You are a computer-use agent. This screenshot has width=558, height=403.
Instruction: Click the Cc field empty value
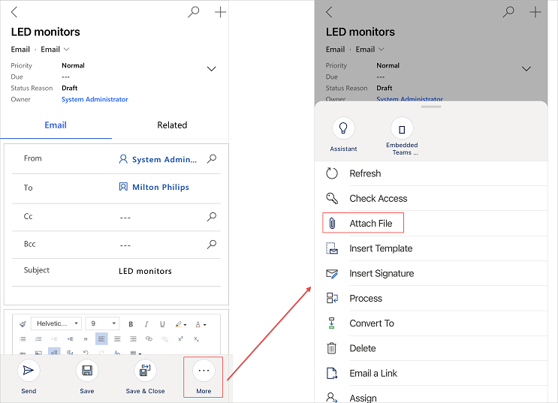(125, 218)
